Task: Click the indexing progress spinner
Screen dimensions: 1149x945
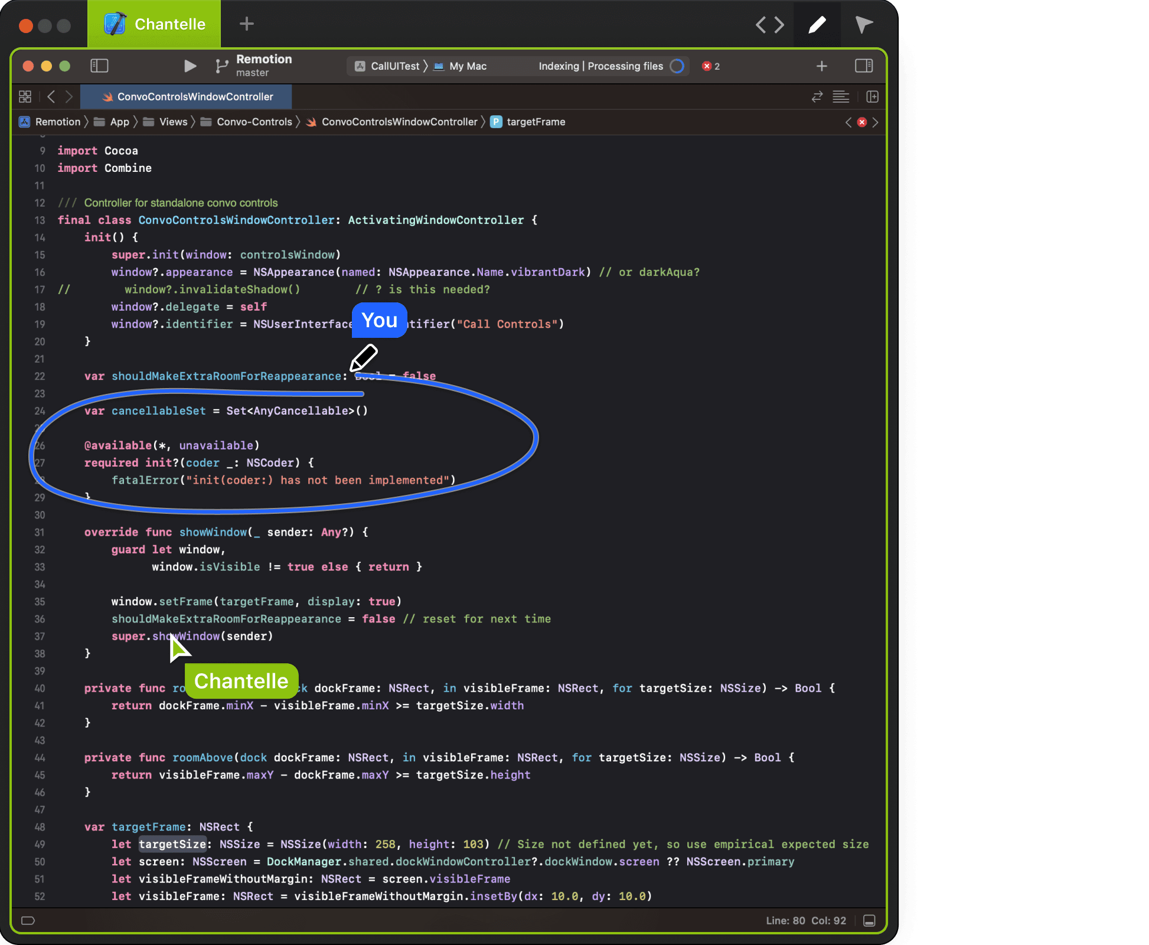Action: 677,66
